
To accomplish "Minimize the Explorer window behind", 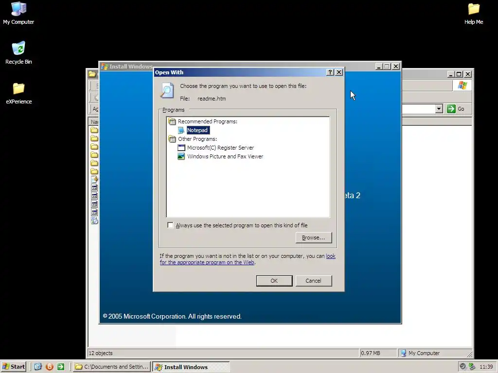I will tap(451, 74).
